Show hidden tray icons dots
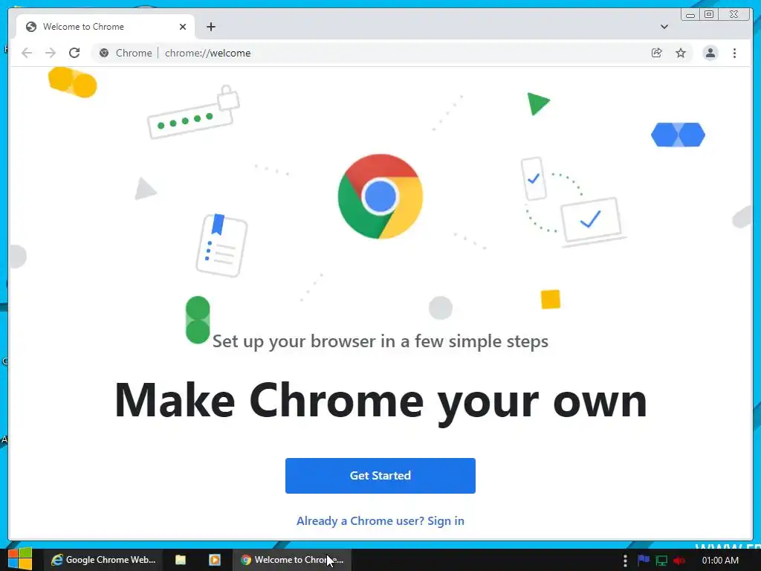 coord(625,561)
